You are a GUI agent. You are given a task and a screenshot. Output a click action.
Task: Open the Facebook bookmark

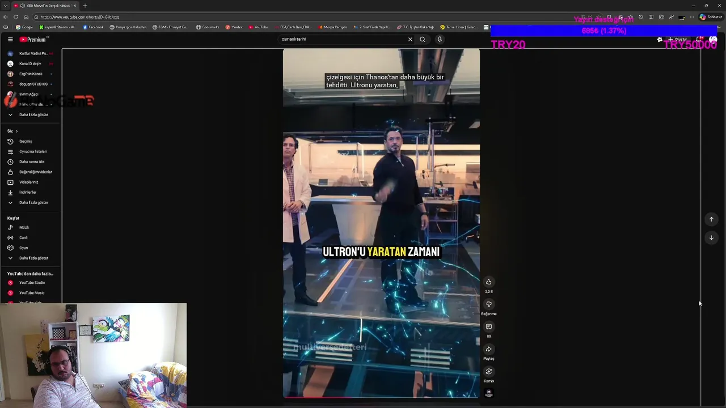tap(93, 27)
